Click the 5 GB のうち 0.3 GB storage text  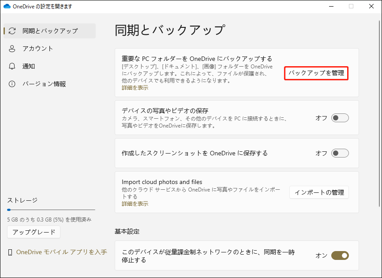pos(49,219)
